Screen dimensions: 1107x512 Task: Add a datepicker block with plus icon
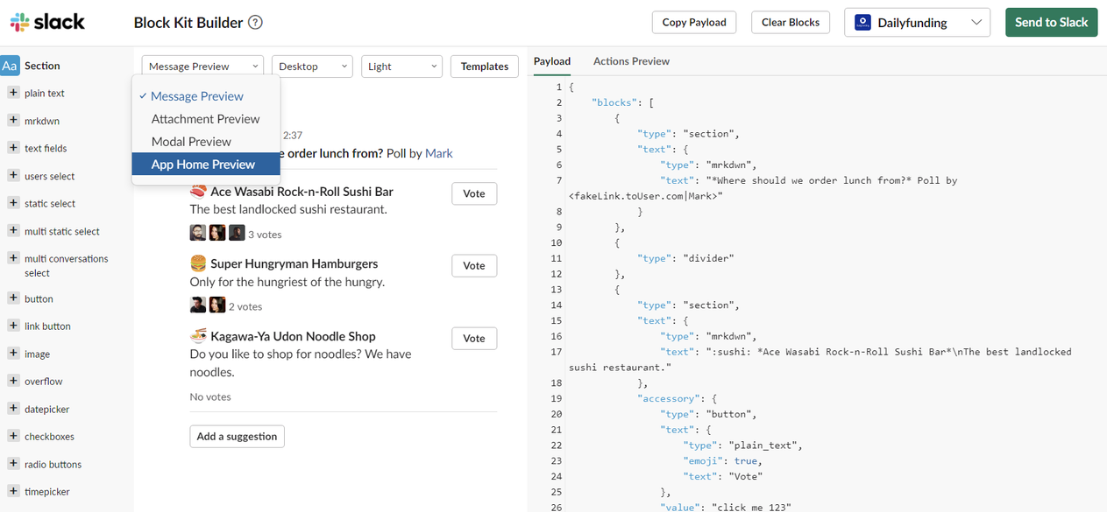point(13,409)
